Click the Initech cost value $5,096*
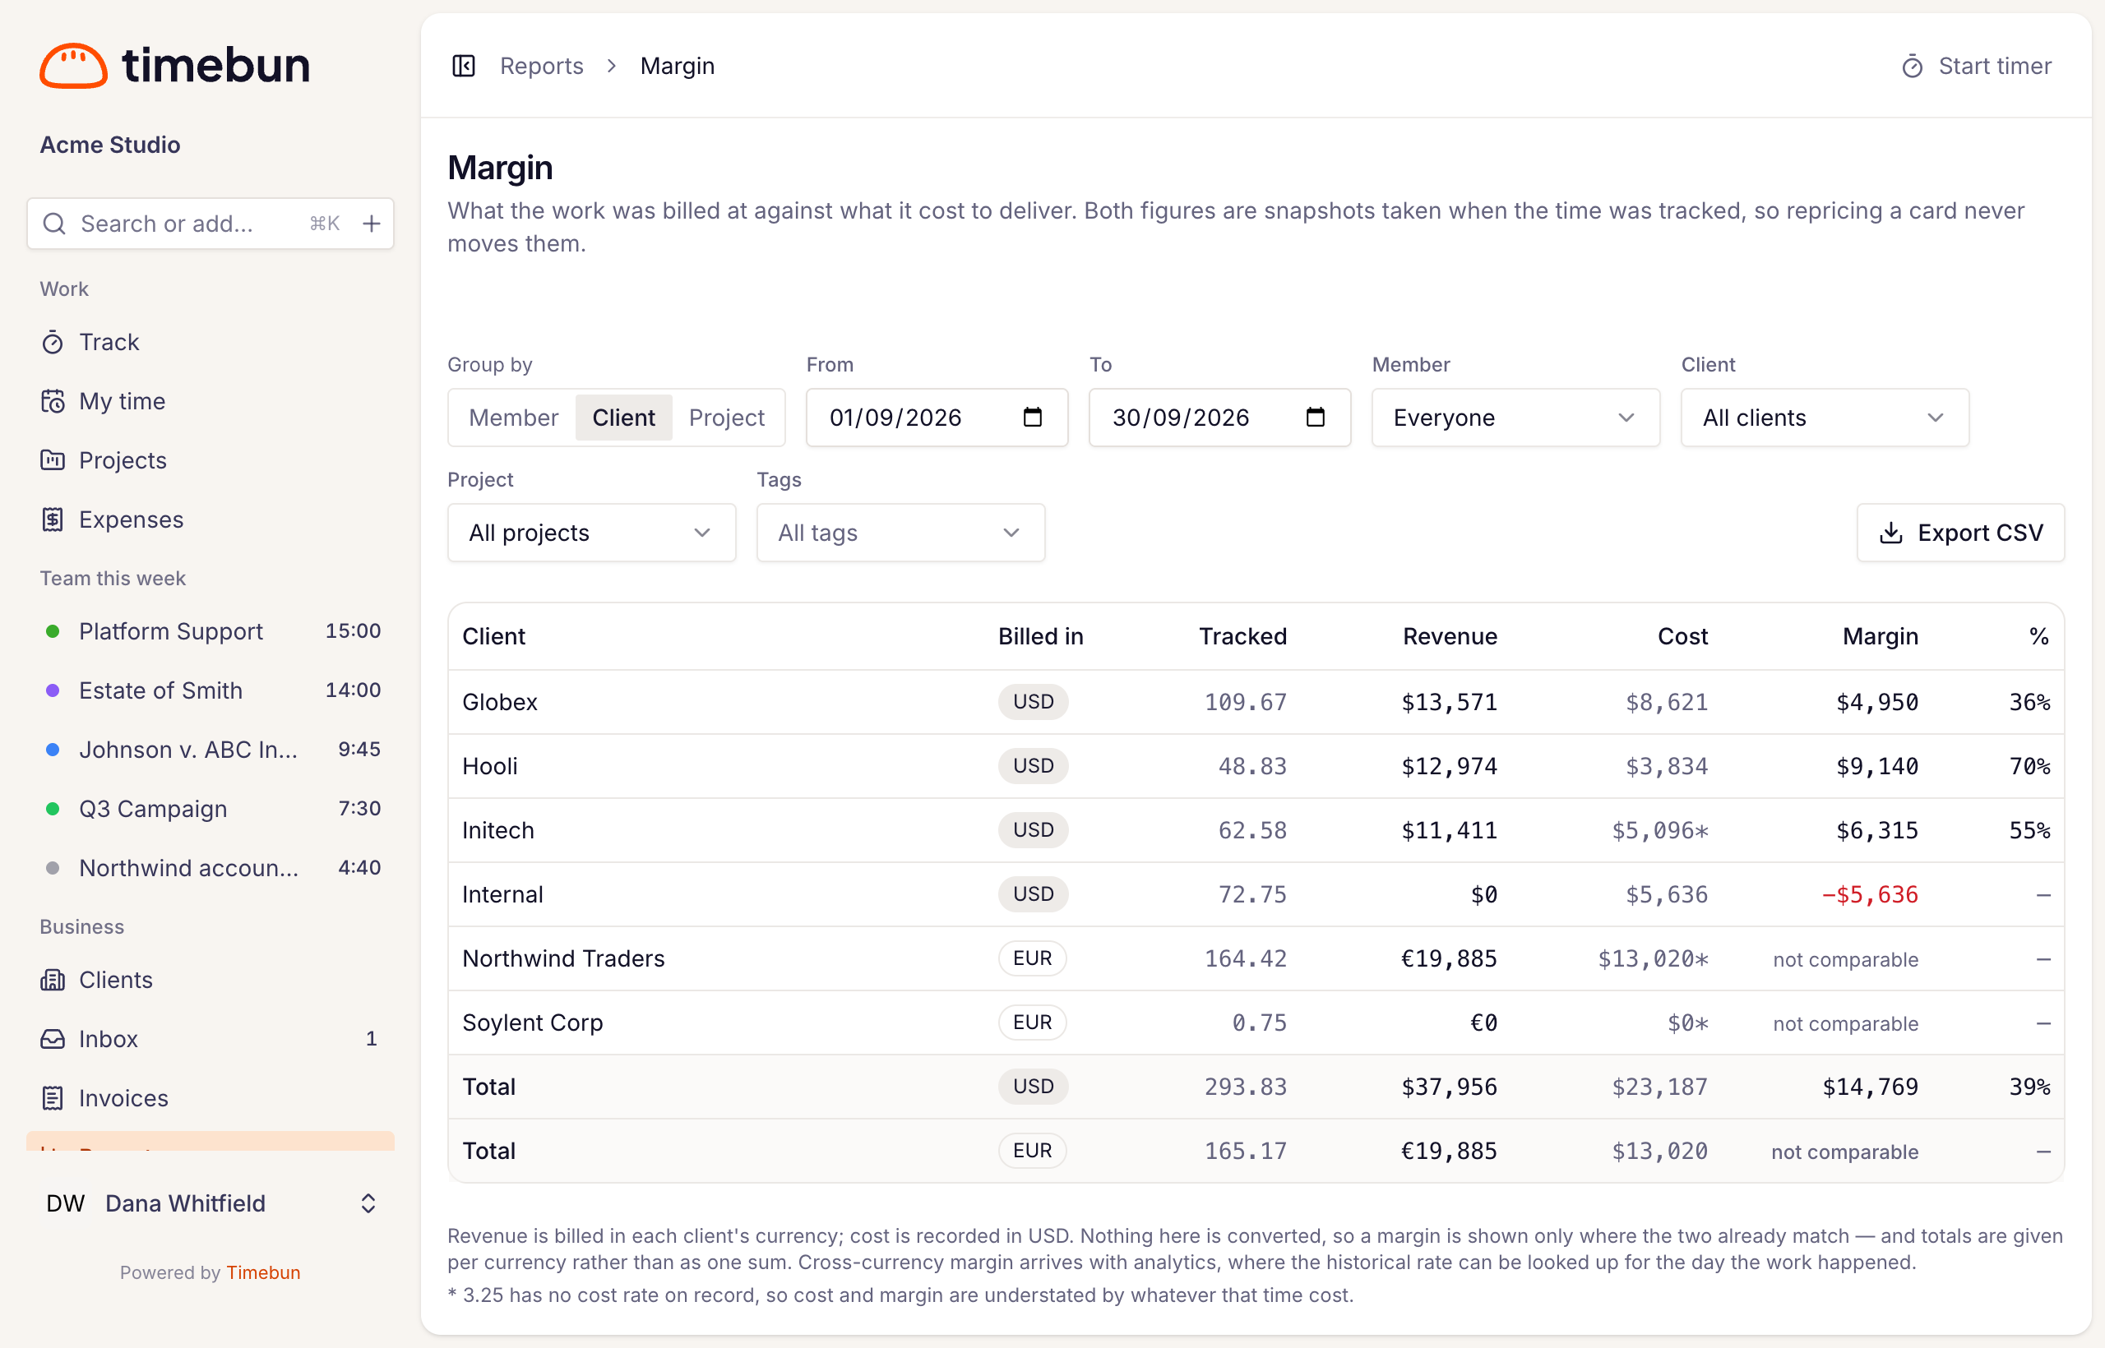This screenshot has height=1348, width=2105. click(x=1660, y=831)
